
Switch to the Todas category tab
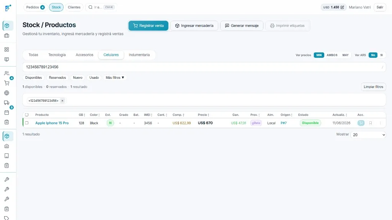click(x=33, y=55)
